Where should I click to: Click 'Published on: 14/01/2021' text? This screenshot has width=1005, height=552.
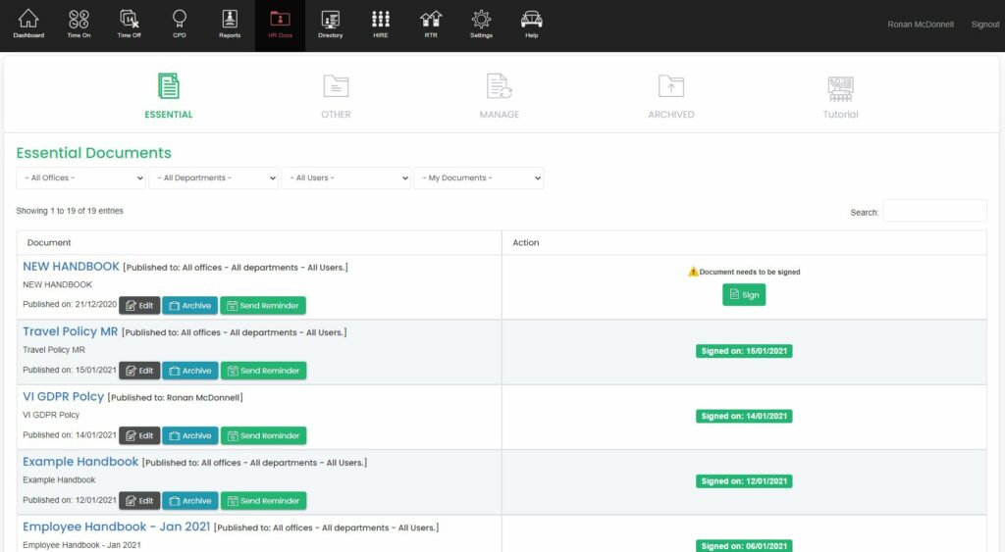point(70,434)
